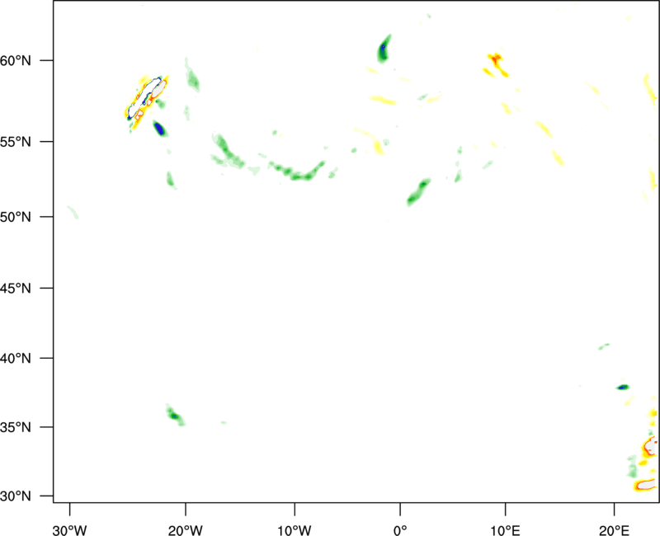Click the 20°E longitude label
This screenshot has width=660, height=536.
tap(614, 530)
